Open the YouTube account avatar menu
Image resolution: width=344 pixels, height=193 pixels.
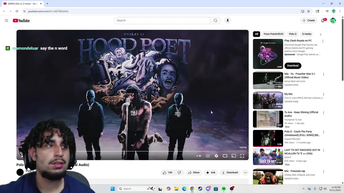point(333,21)
